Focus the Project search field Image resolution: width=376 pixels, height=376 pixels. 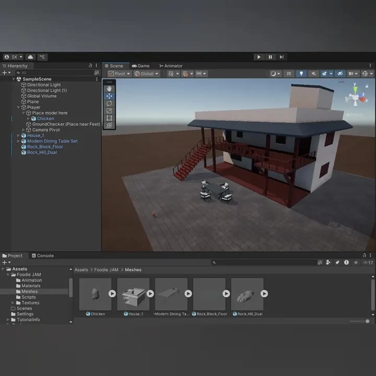coord(263,263)
